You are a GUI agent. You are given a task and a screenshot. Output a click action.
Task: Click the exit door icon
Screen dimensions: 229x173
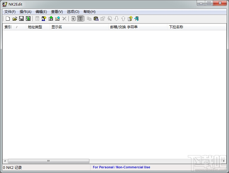(x=137, y=19)
